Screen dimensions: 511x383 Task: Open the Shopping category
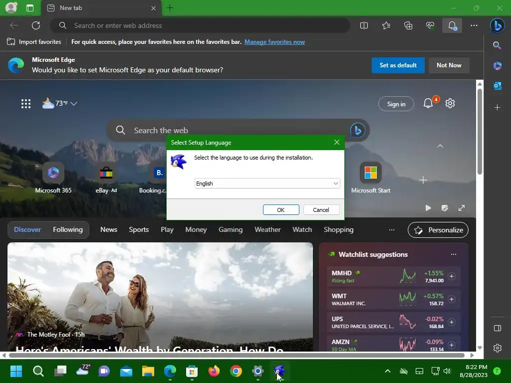point(339,229)
